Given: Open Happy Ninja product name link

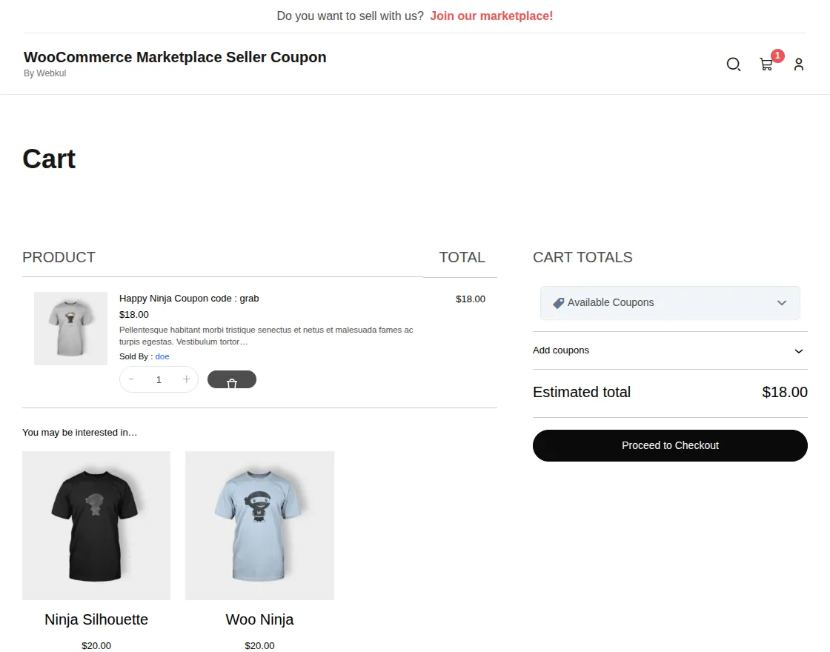Looking at the screenshot, I should pyautogui.click(x=189, y=299).
